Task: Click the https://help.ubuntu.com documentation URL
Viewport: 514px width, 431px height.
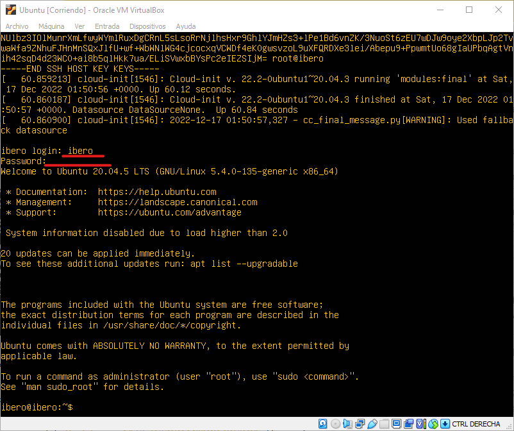Action: [157, 192]
